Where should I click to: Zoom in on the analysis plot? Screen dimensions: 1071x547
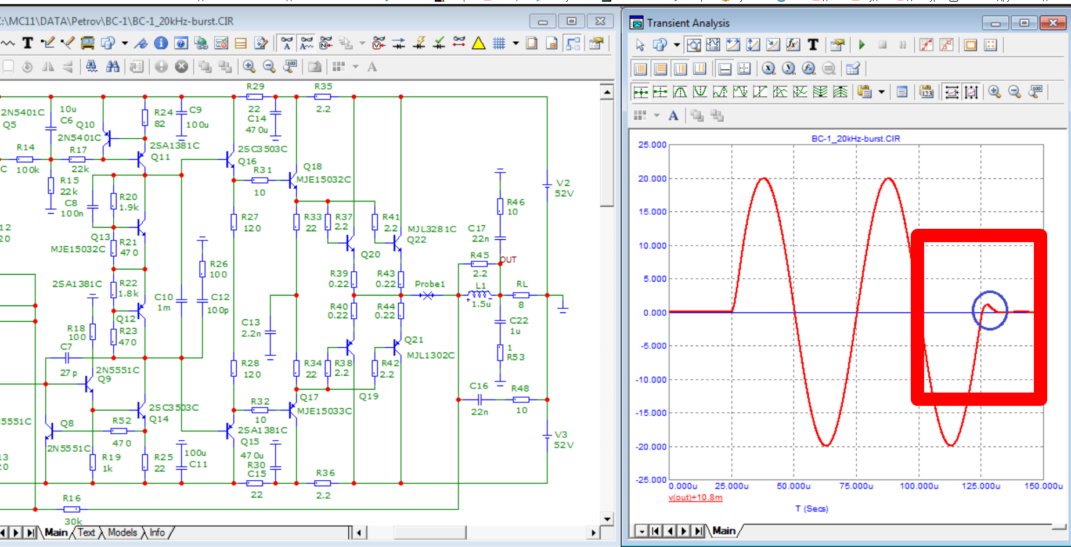pyautogui.click(x=994, y=92)
